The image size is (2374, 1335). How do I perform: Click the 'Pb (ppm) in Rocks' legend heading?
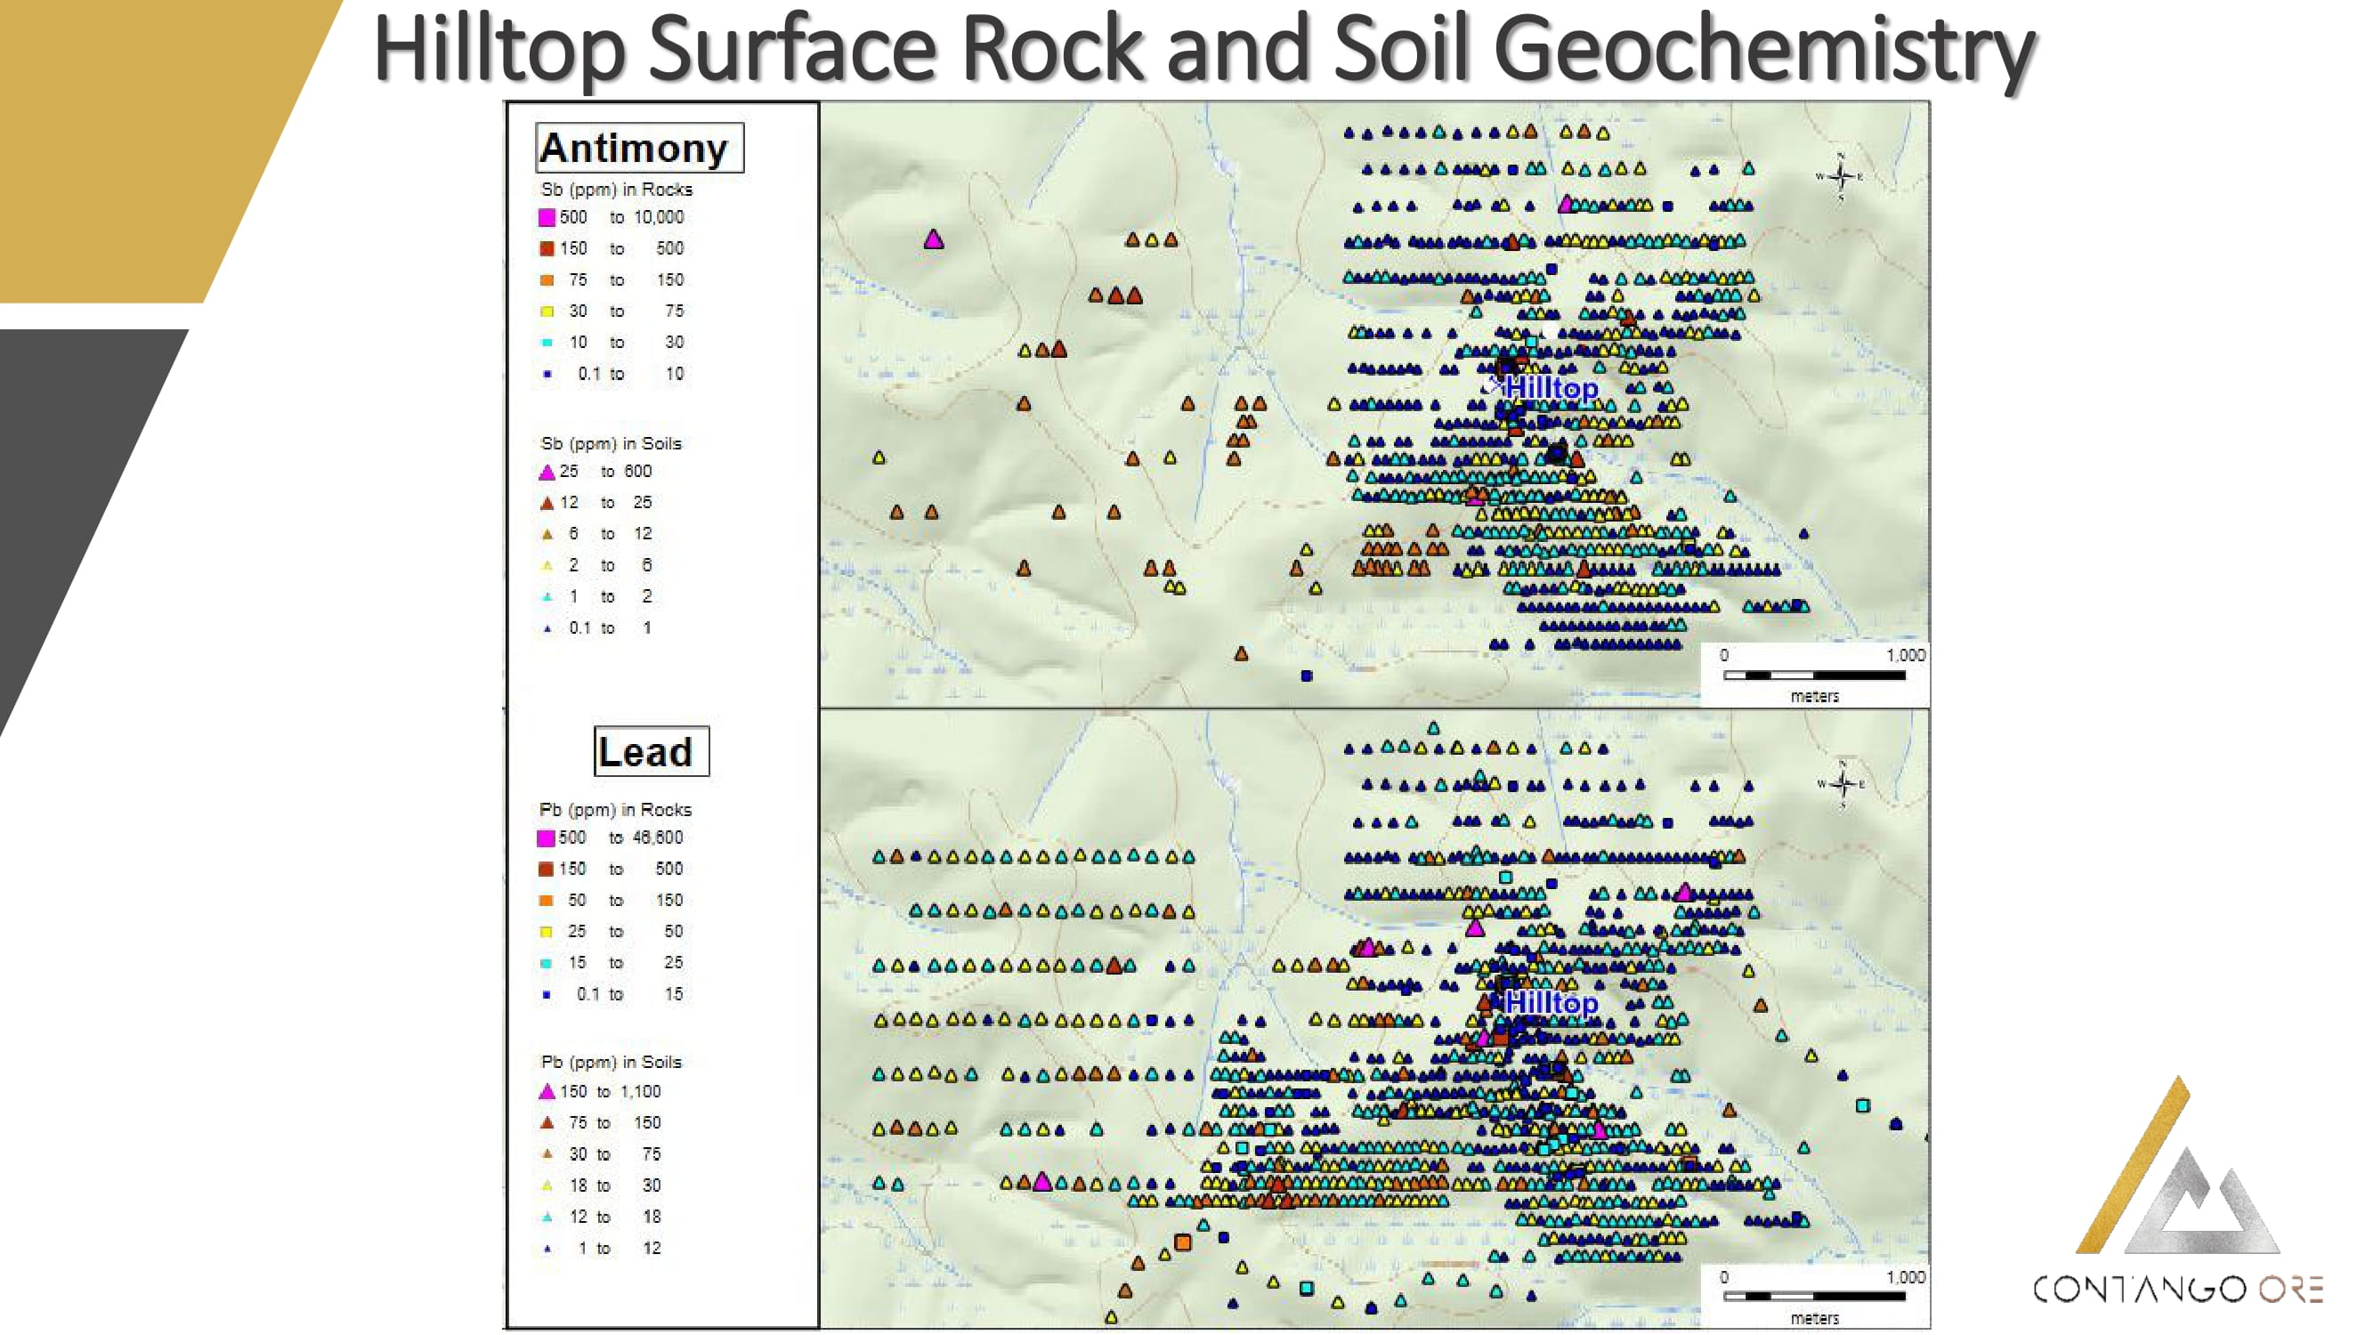(x=615, y=810)
